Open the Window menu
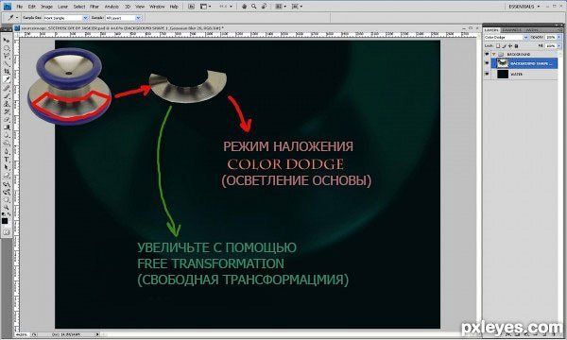 pos(157,7)
